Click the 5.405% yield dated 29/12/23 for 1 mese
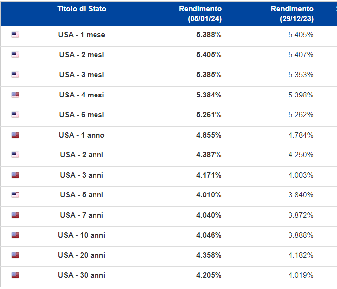The height and width of the screenshot is (289, 337). tap(301, 35)
